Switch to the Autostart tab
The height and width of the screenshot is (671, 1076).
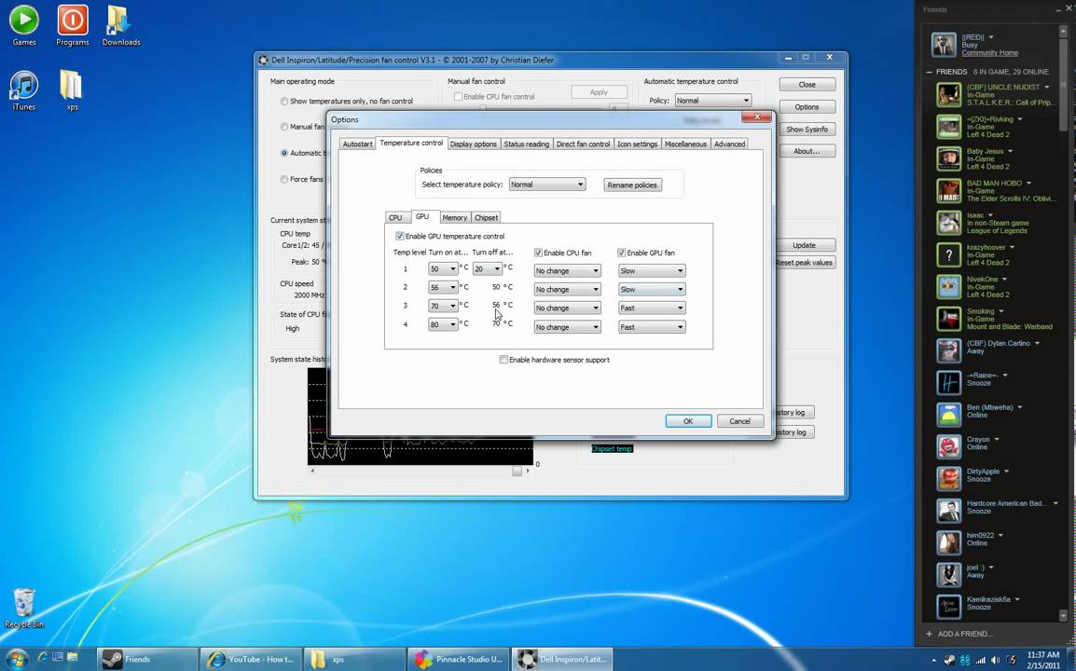tap(357, 144)
